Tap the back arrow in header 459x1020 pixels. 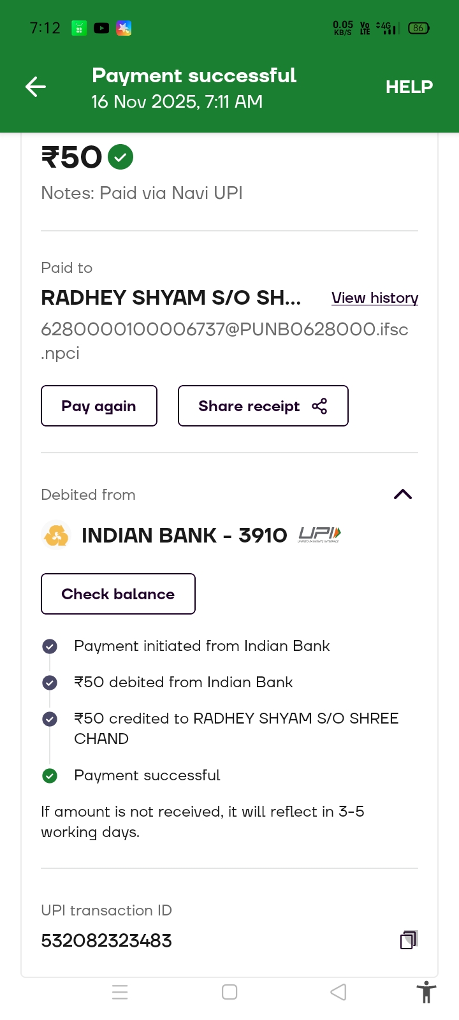point(36,87)
